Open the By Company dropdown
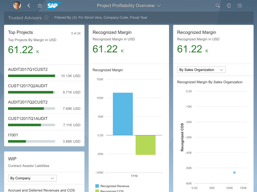The width and height of the screenshot is (257, 192). point(32,178)
